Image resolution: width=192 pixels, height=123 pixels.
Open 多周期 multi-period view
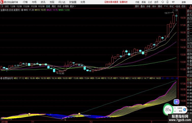(x=66, y=6)
